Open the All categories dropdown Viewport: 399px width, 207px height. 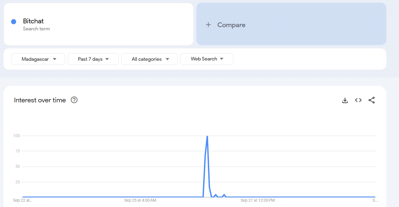pos(149,59)
